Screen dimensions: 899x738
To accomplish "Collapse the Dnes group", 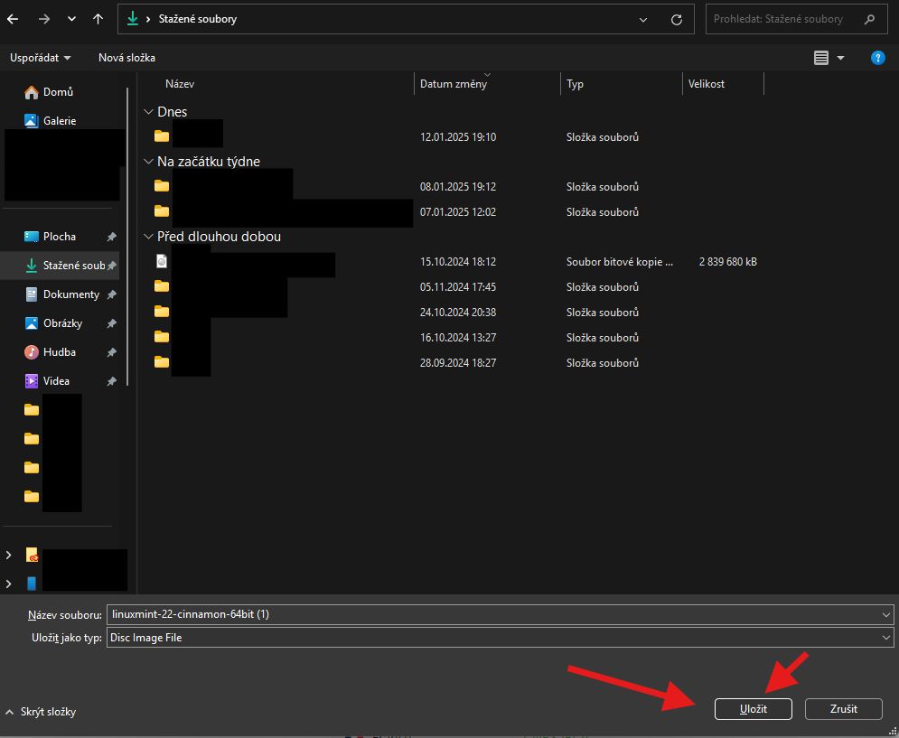I will [149, 112].
